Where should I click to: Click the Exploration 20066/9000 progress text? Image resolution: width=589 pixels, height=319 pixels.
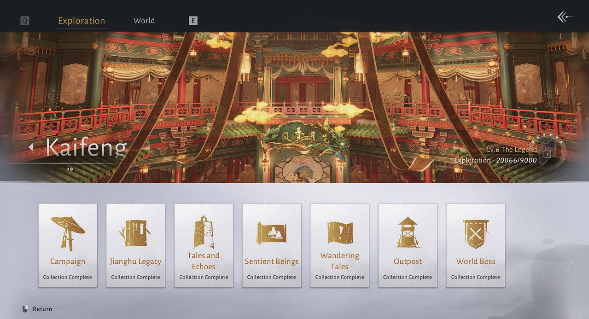point(496,160)
